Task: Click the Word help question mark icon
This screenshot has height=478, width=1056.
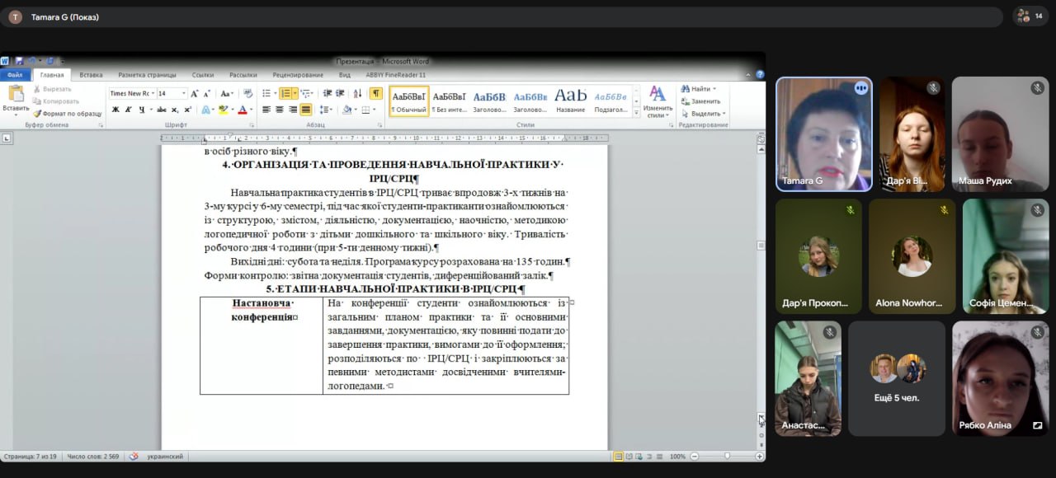Action: 758,75
